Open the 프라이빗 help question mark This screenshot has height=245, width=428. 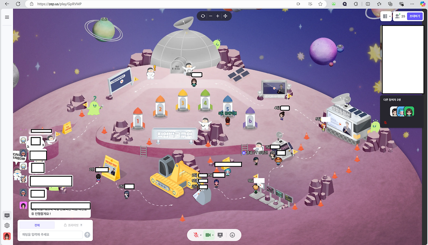[81, 225]
